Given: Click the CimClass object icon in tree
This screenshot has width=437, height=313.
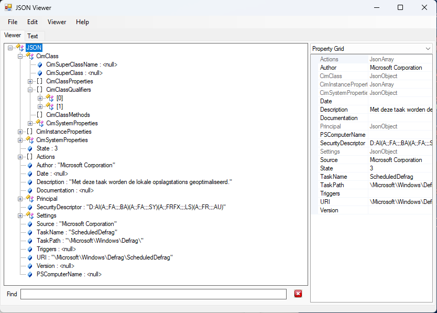Looking at the screenshot, I should click(x=30, y=56).
